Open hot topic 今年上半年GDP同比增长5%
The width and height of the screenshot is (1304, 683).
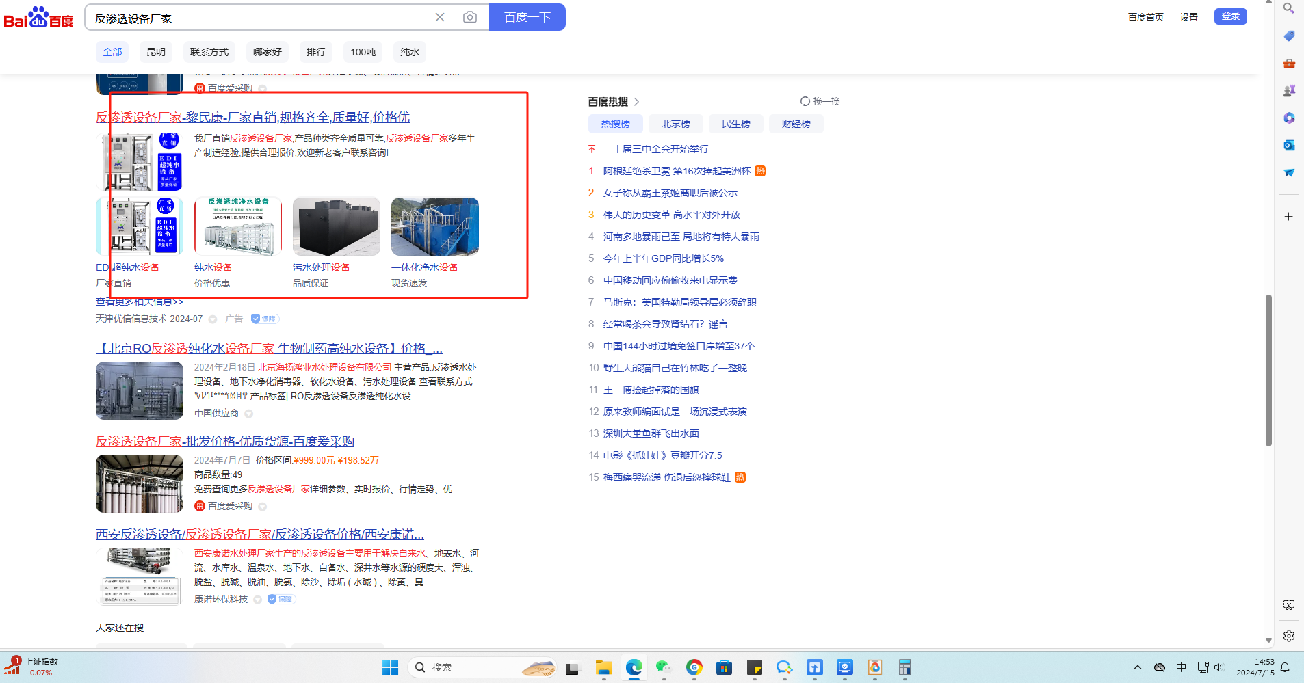663,258
